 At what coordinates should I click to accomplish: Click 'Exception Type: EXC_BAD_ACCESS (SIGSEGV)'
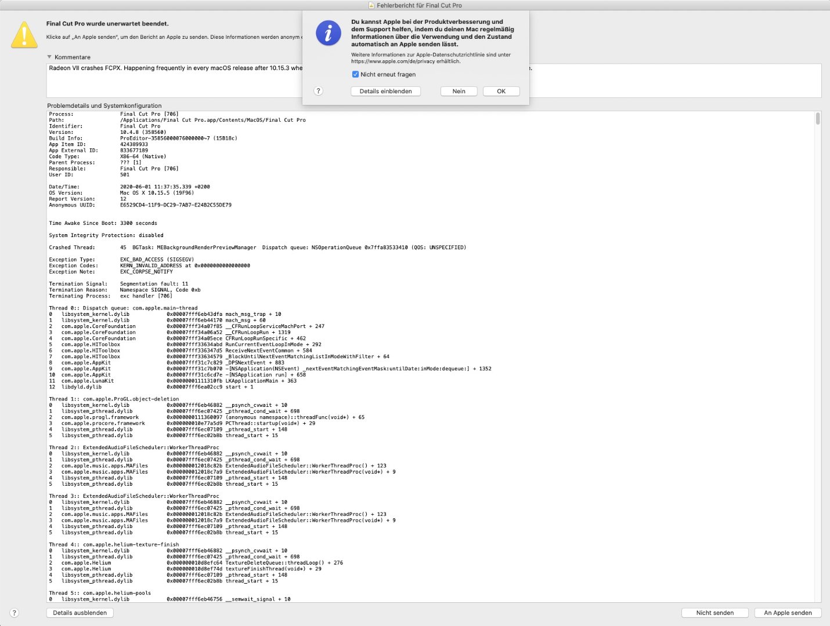point(121,260)
